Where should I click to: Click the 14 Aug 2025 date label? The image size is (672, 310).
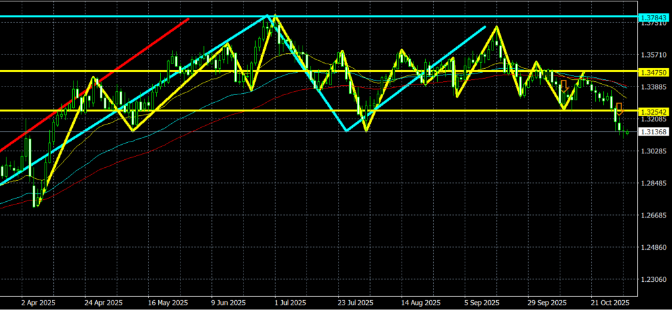[x=422, y=303]
